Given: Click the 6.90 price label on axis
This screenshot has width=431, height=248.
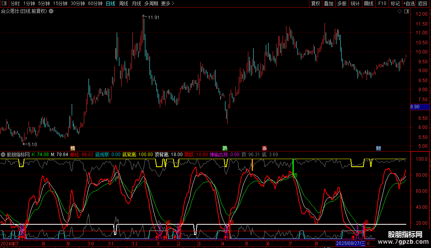Looking at the screenshot, I should point(415,107).
